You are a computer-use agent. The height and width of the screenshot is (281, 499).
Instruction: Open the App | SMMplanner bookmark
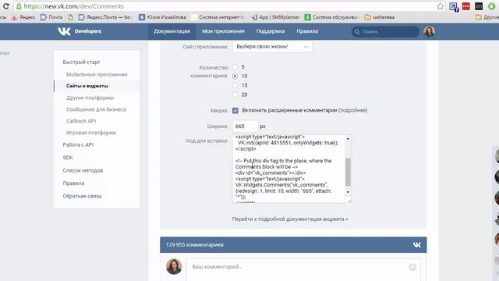275,17
